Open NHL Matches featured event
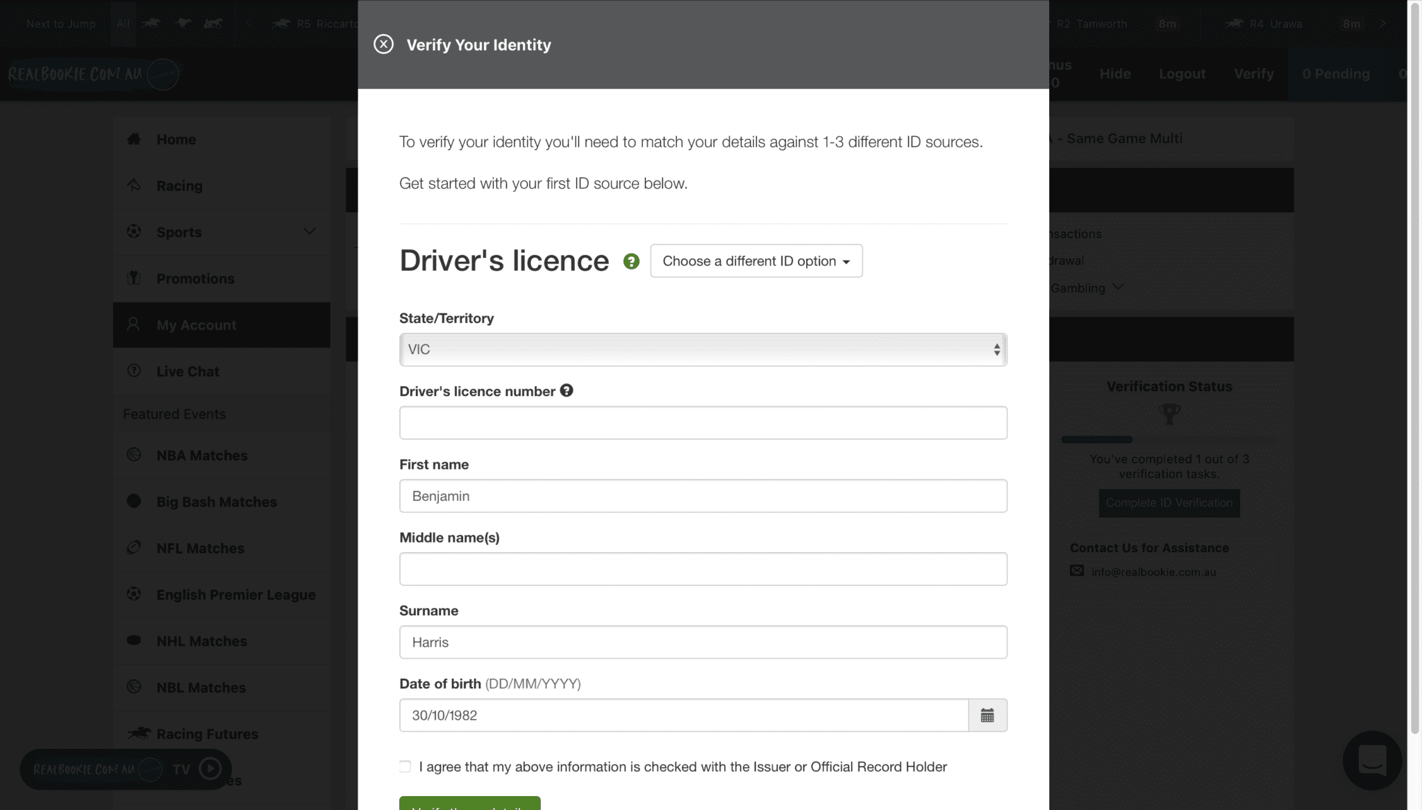 click(x=221, y=640)
